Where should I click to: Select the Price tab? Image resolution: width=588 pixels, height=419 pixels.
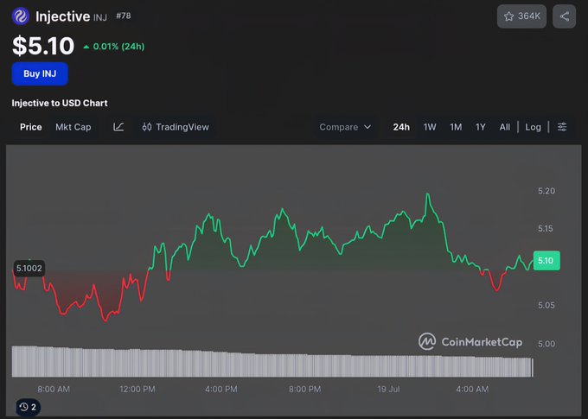point(31,127)
